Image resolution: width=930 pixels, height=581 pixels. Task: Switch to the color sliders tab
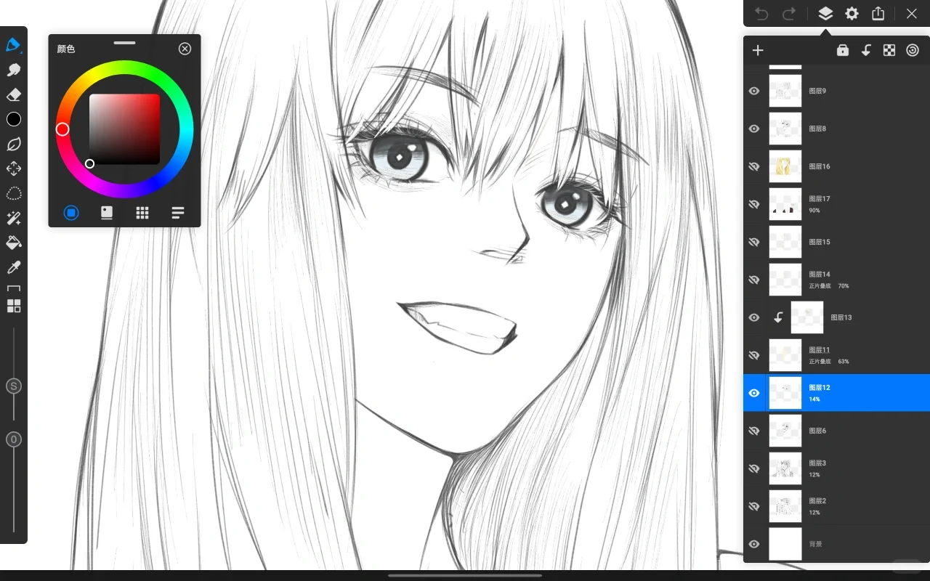pos(178,213)
